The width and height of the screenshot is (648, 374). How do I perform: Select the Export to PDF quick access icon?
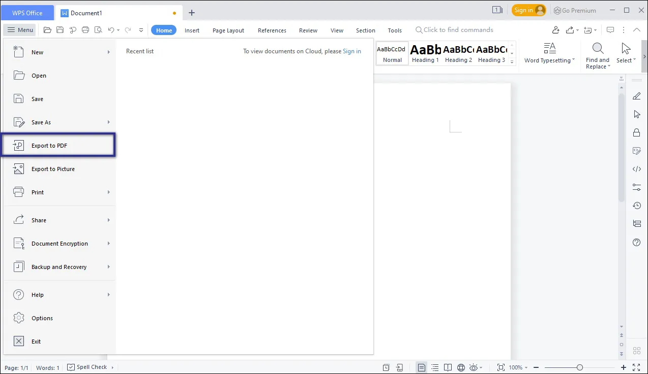point(72,30)
